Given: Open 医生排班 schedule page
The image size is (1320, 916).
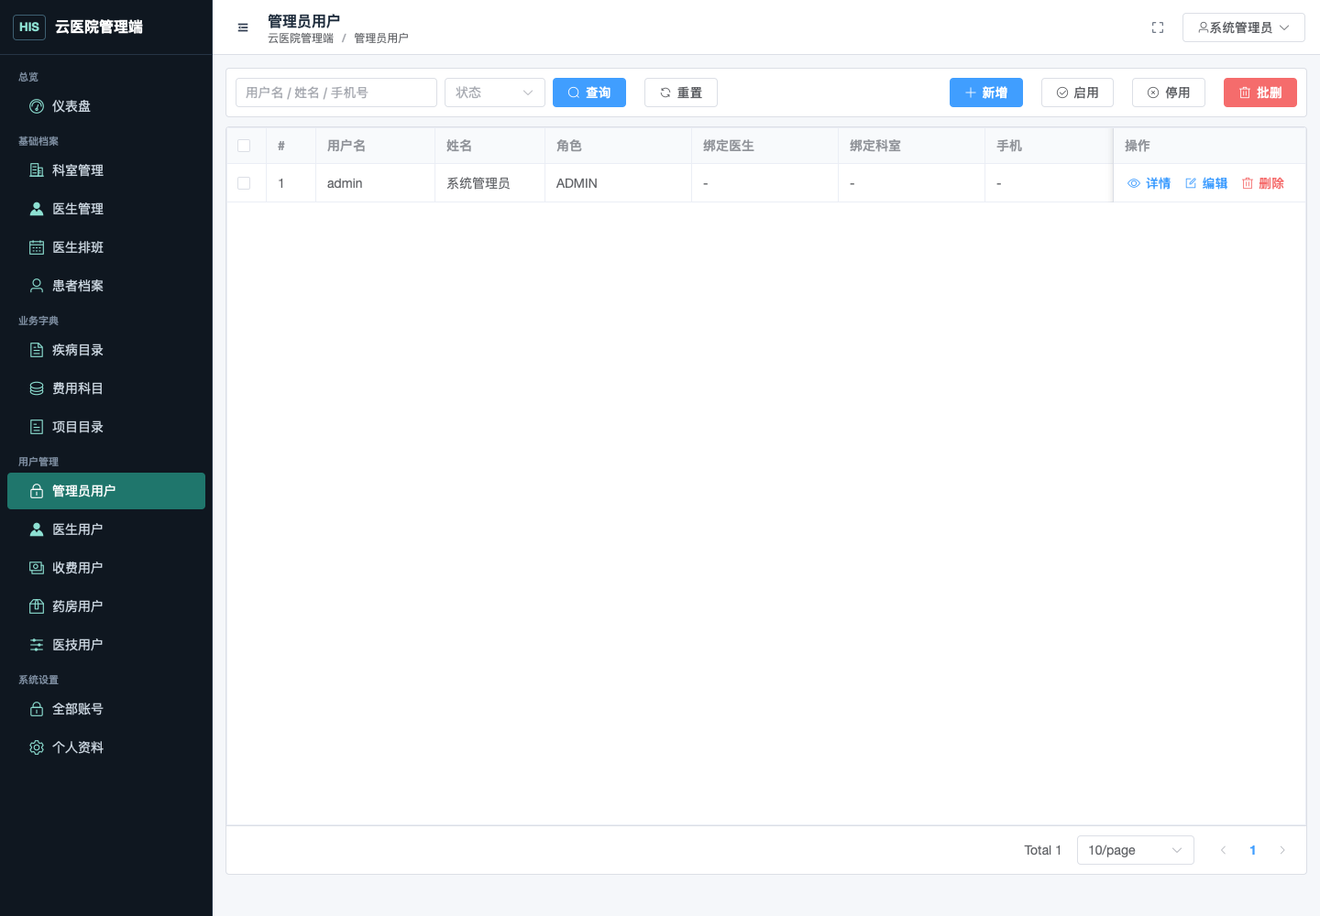Looking at the screenshot, I should (x=106, y=247).
